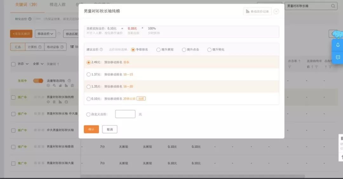Click the filter funnel in 直接购物车 column
Screen dimensions: 343x179
click(316, 67)
